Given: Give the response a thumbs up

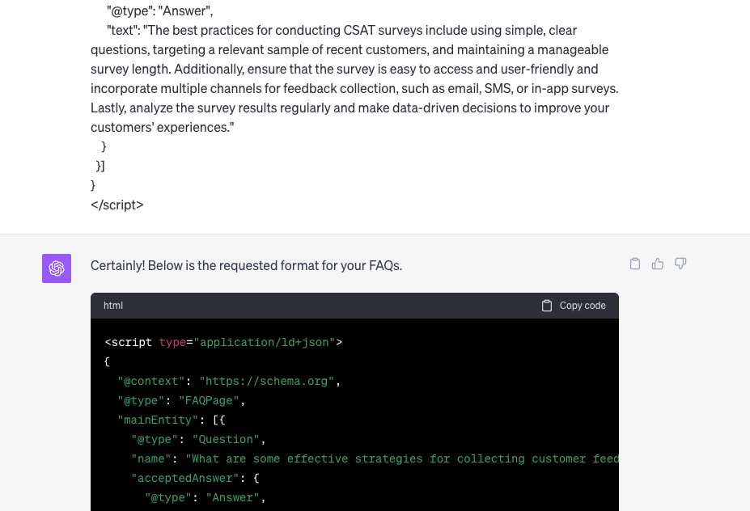Looking at the screenshot, I should (x=658, y=264).
